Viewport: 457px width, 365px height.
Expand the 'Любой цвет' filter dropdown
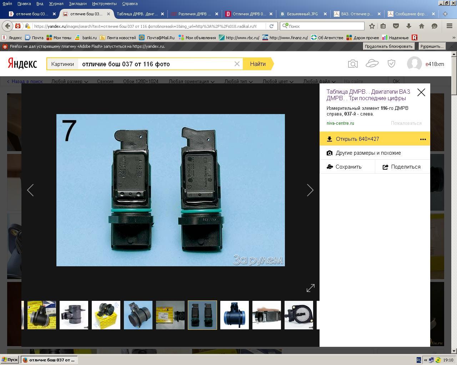[x=277, y=81]
